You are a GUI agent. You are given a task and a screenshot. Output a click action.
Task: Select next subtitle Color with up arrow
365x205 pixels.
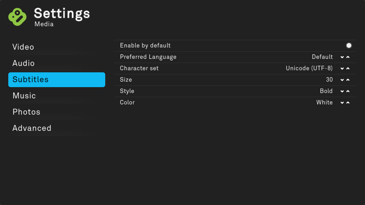tap(348, 102)
